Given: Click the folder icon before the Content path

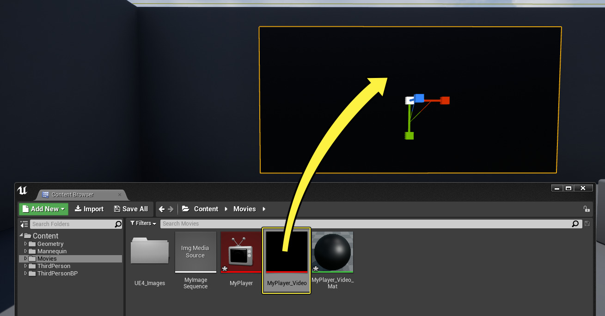Looking at the screenshot, I should pyautogui.click(x=186, y=209).
